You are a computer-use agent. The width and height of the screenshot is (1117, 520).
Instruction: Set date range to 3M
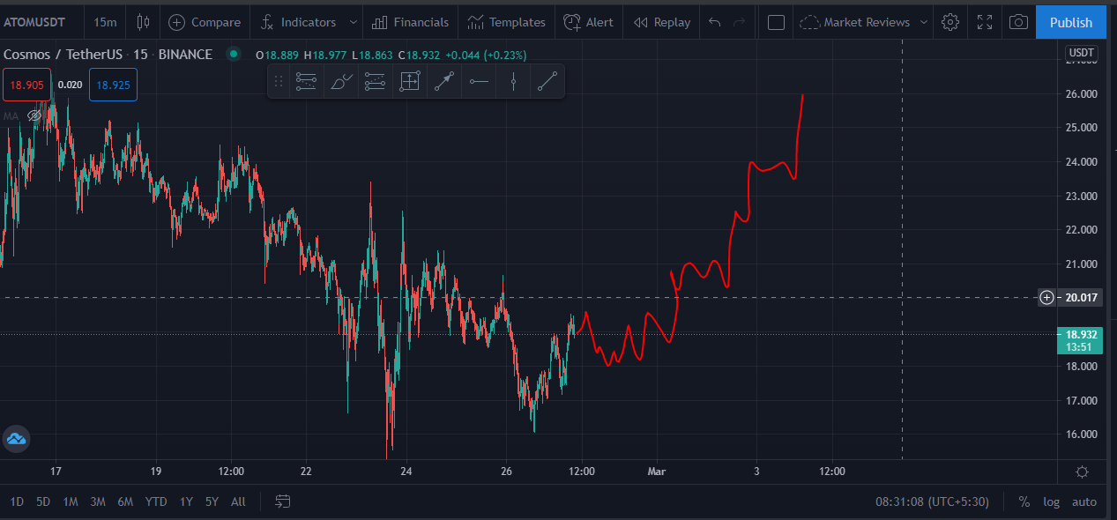coord(98,501)
